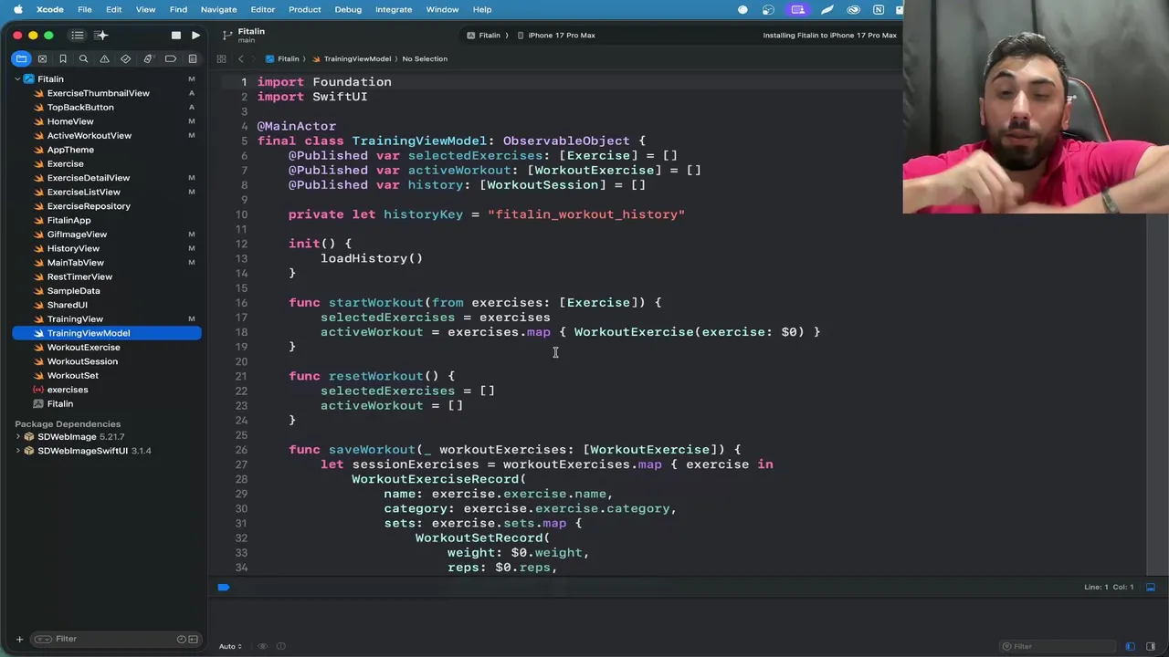Screen dimensions: 1169x657
Task: Open RestTimerView file
Action: click(79, 276)
